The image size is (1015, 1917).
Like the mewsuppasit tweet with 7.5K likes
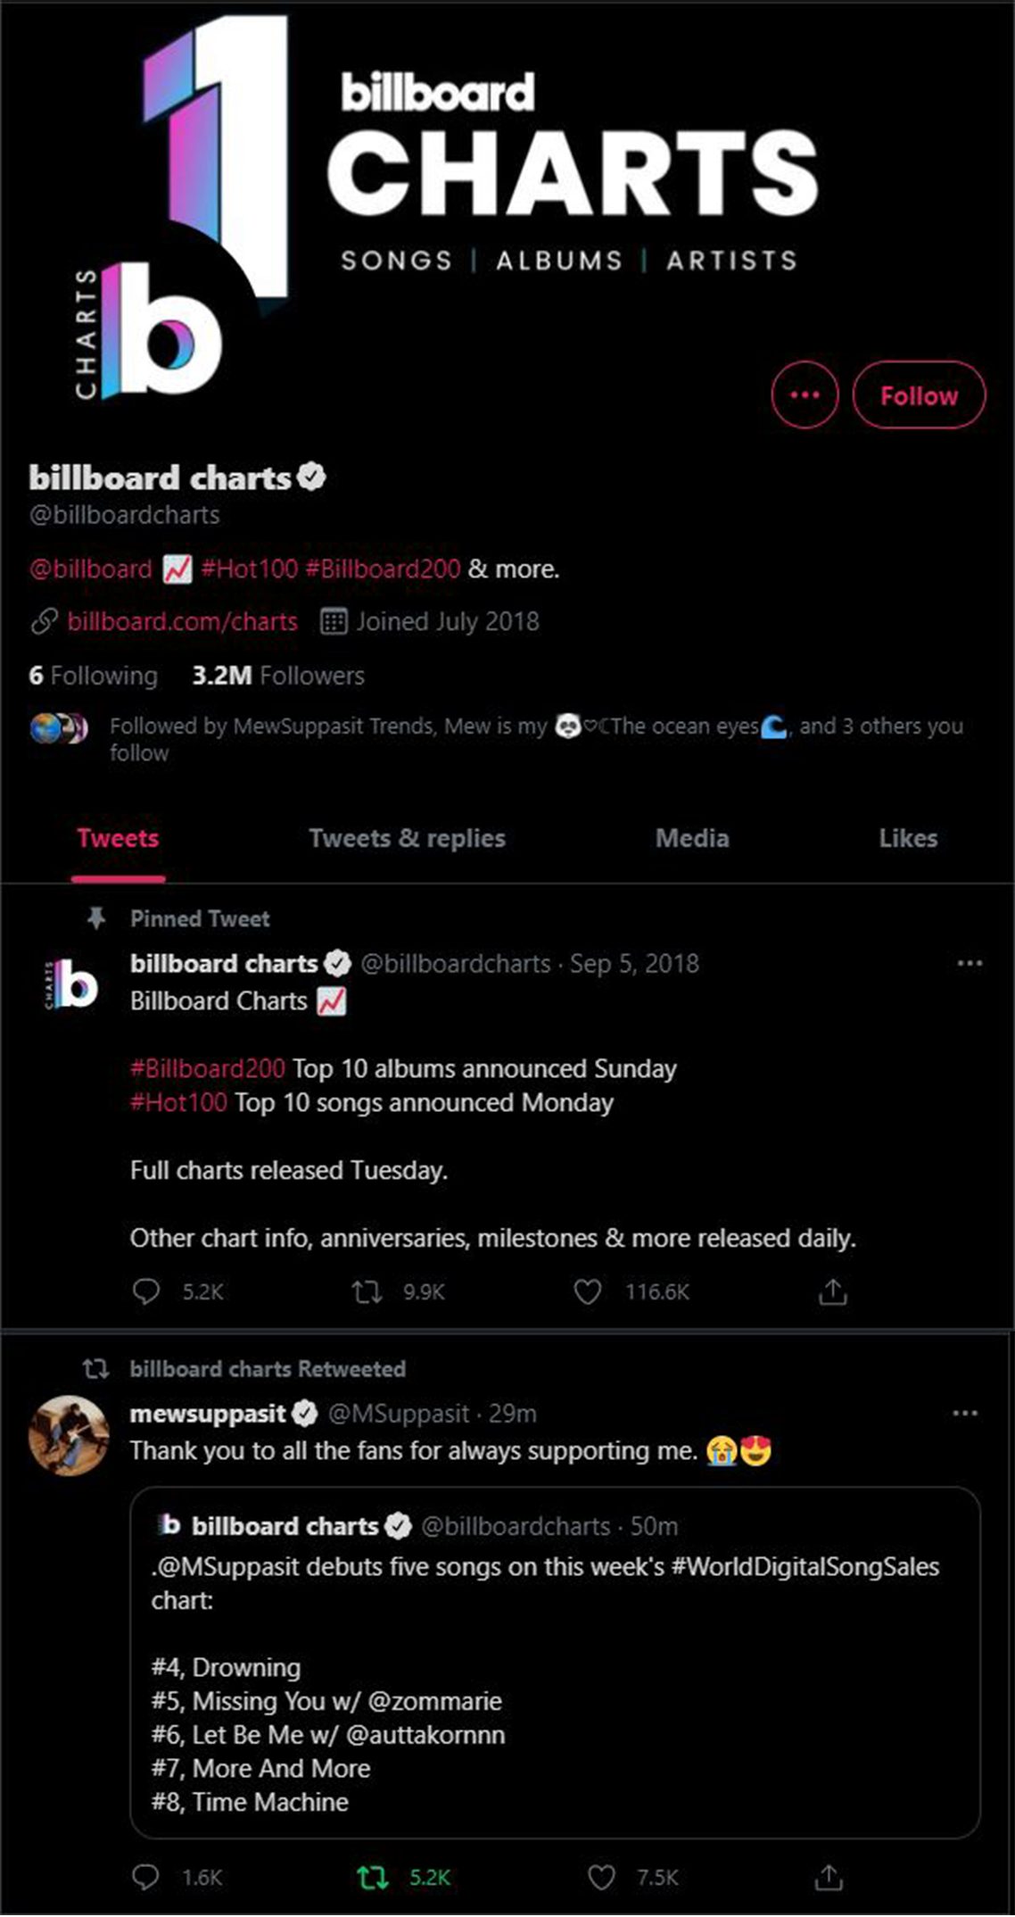point(601,1877)
